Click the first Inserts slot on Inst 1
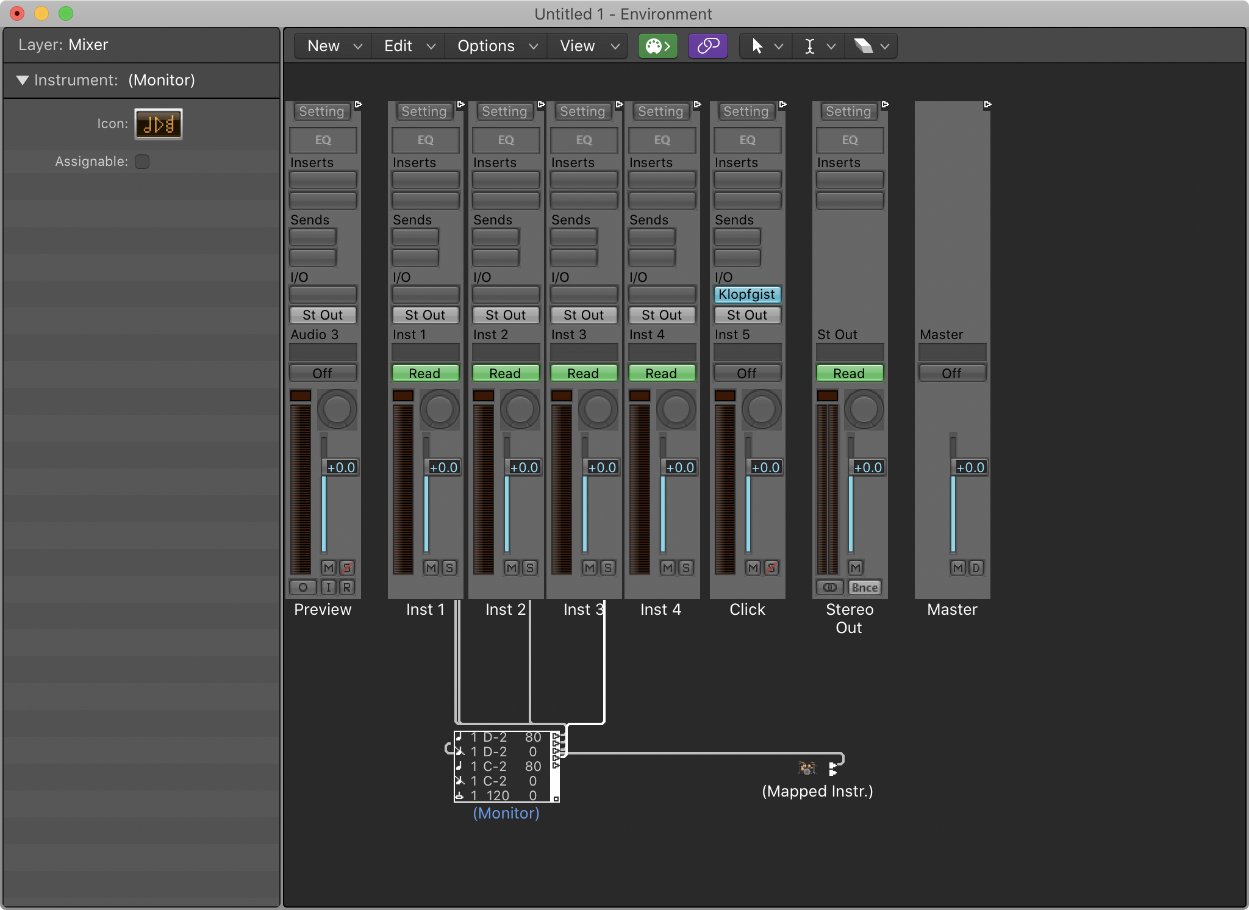 tap(425, 180)
